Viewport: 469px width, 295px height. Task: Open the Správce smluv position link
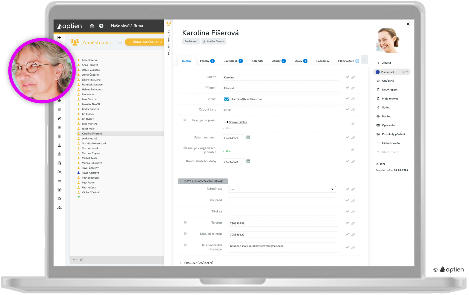[238, 122]
